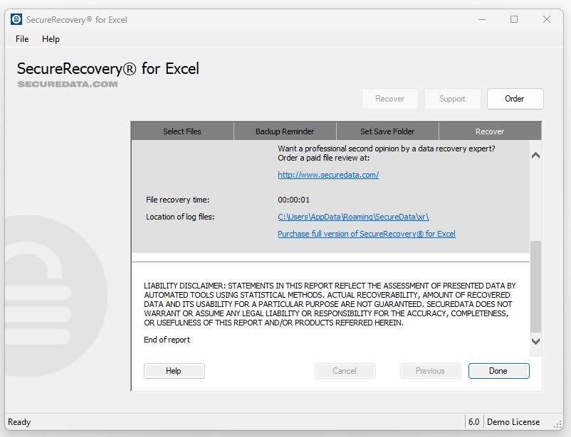Switch to the Select Files tab

182,131
